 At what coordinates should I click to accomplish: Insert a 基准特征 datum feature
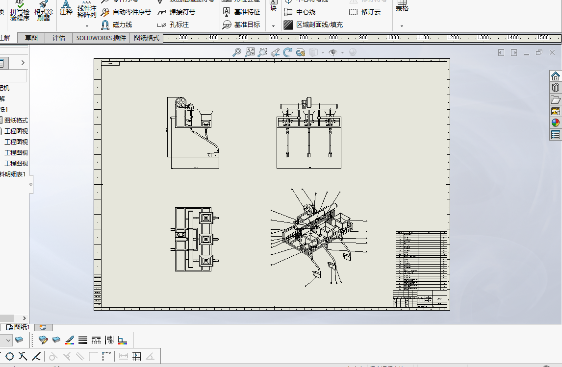click(241, 12)
